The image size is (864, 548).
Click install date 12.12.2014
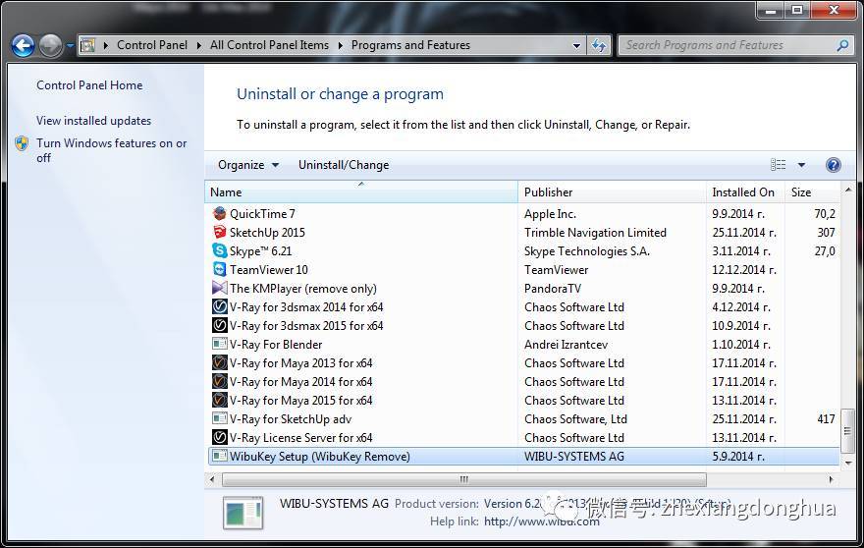point(744,270)
